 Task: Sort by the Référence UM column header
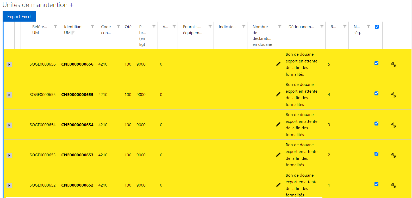[x=40, y=30]
